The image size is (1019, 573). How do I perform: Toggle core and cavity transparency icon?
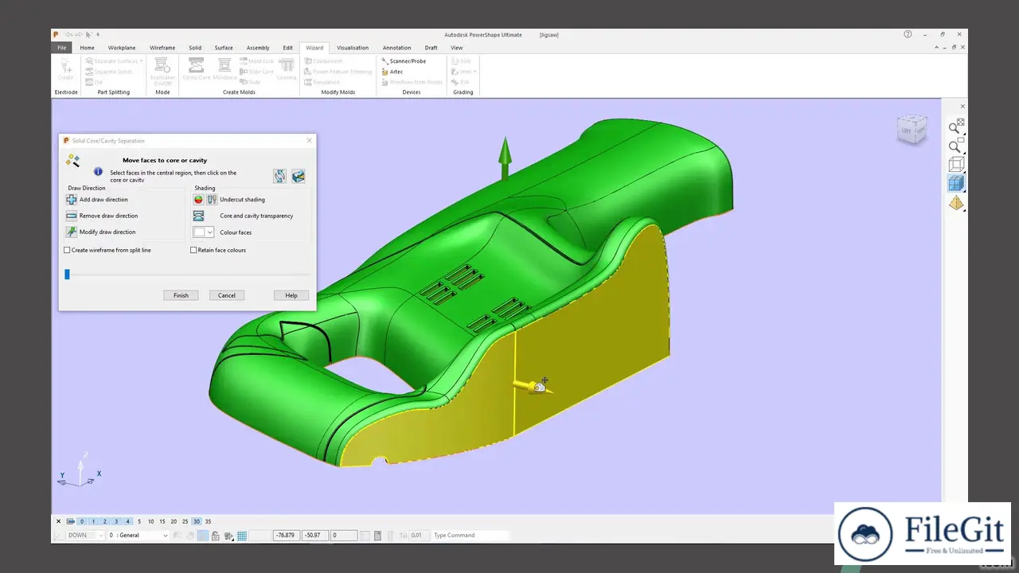199,216
